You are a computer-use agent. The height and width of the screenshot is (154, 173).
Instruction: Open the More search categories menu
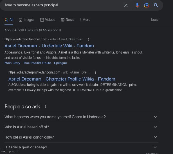coord(85,20)
